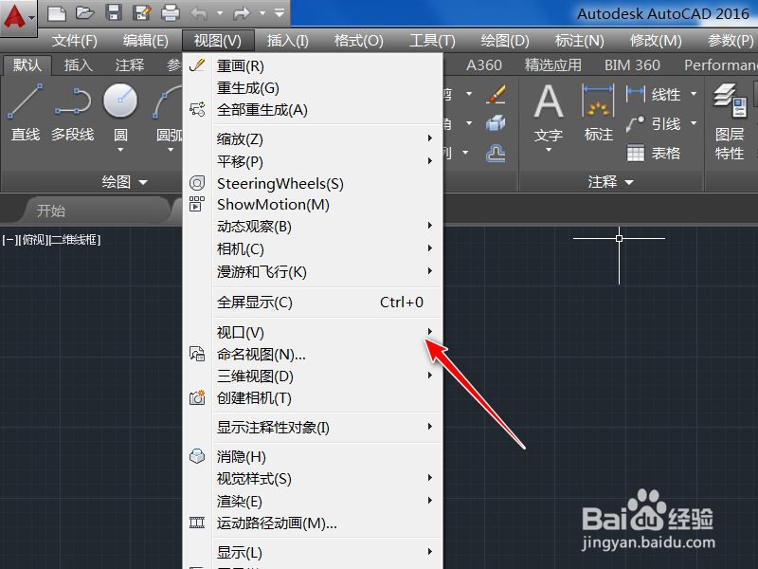
Task: Open the 修改(M) menu
Action: click(x=656, y=41)
